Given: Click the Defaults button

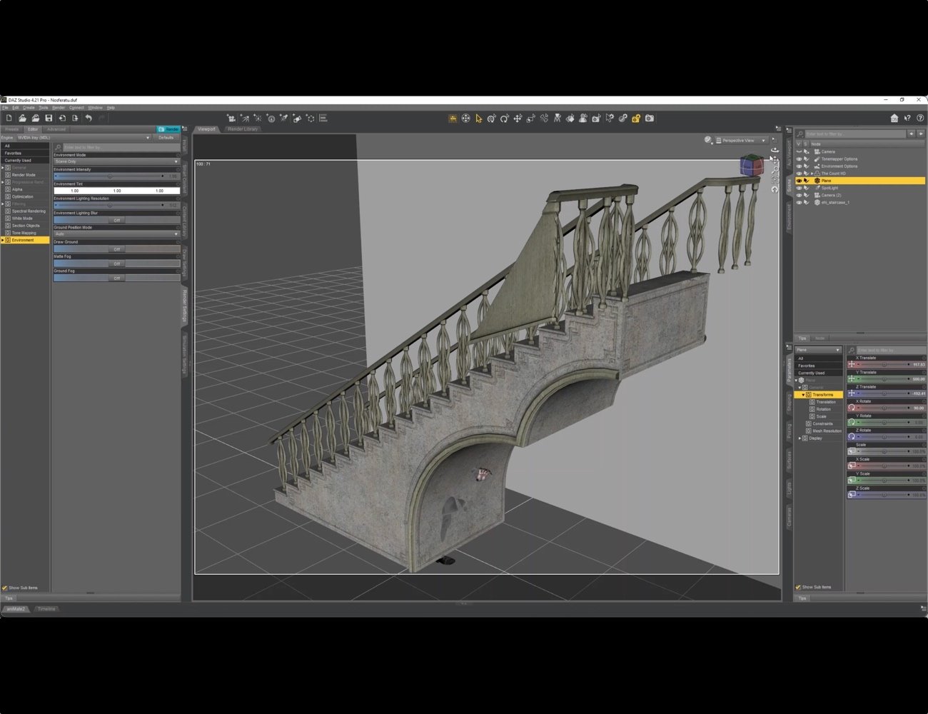Looking at the screenshot, I should pos(166,138).
